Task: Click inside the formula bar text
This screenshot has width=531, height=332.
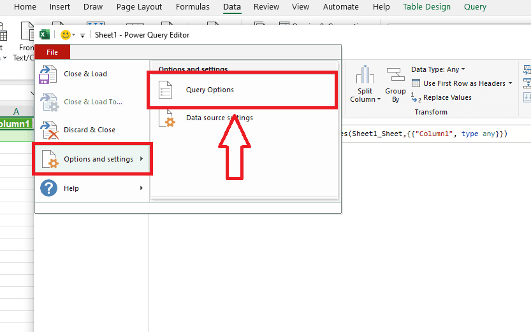Action: tap(424, 134)
